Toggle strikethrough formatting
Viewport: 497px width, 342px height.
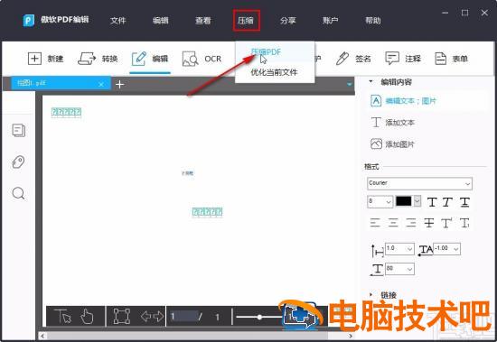coord(429,223)
